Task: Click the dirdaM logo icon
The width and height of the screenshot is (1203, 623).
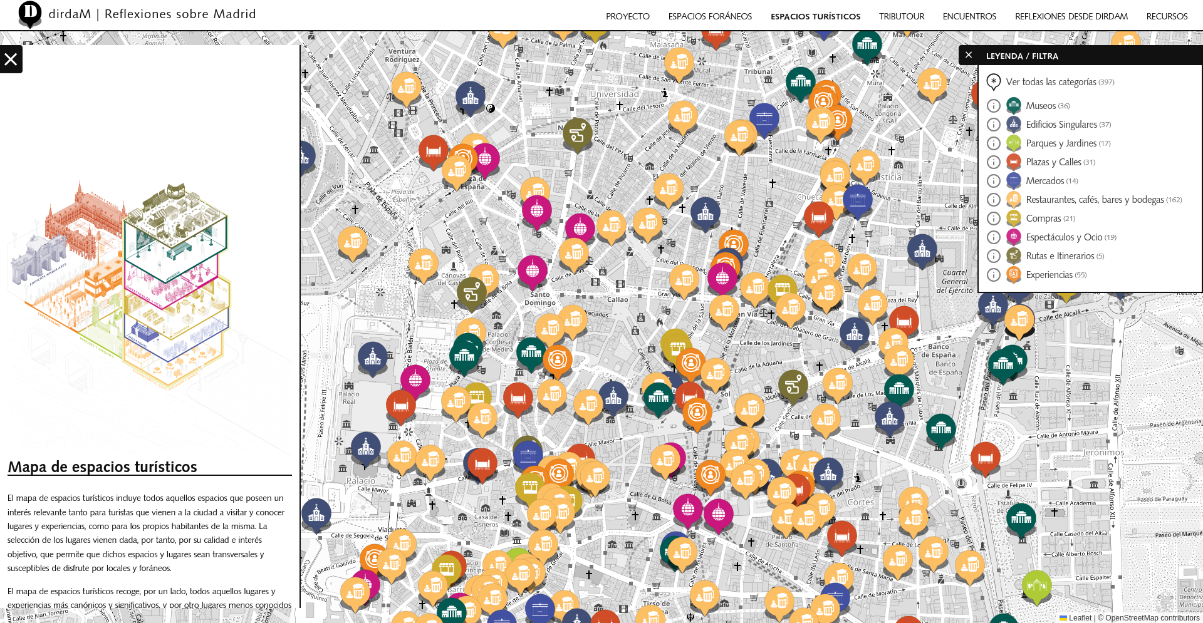Action: (x=29, y=14)
